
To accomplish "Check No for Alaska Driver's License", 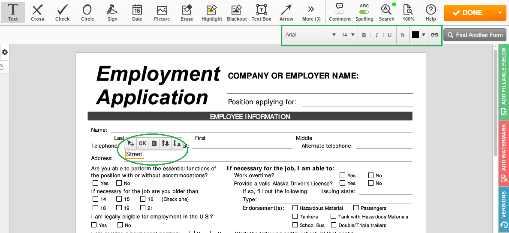I will [x=371, y=183].
